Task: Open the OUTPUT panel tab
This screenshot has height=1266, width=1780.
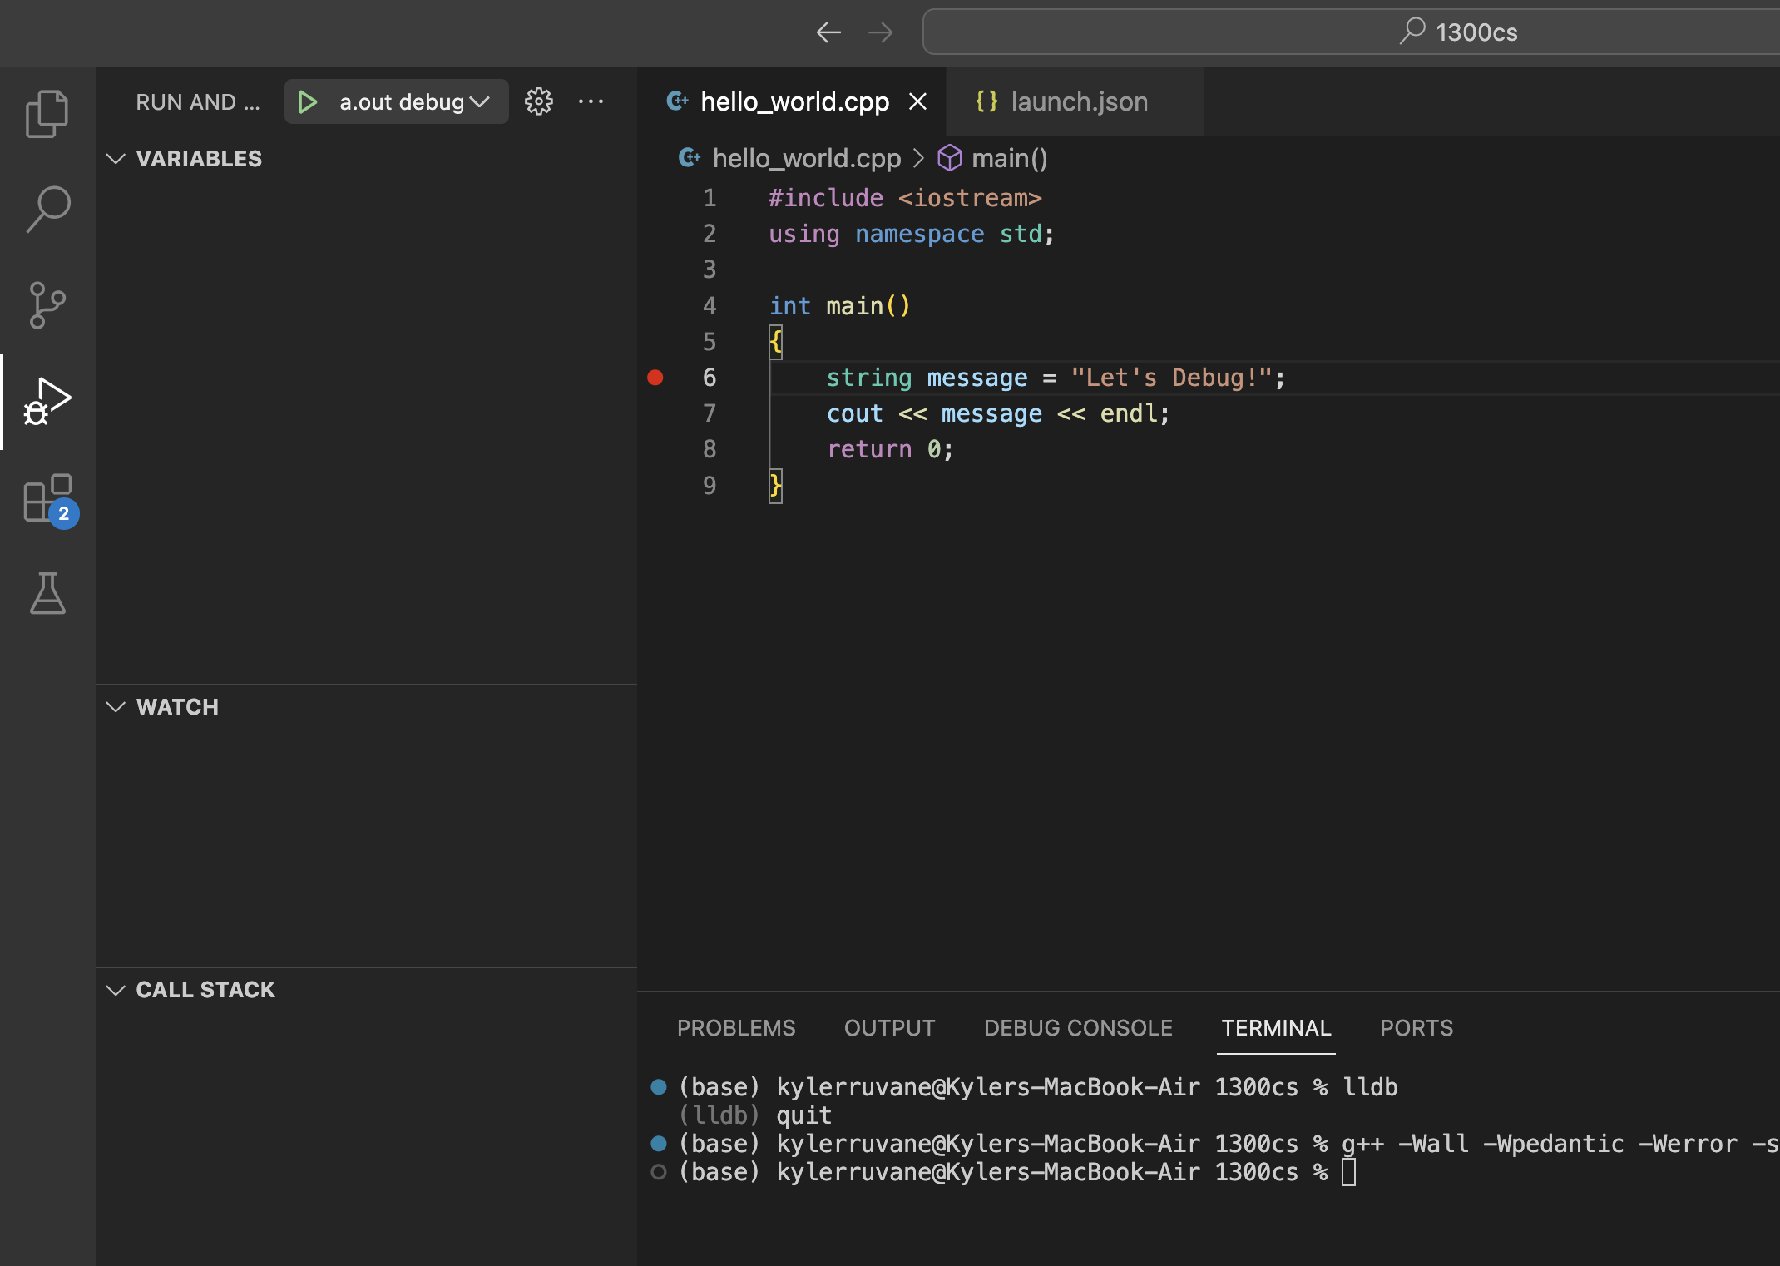Action: [x=889, y=1028]
